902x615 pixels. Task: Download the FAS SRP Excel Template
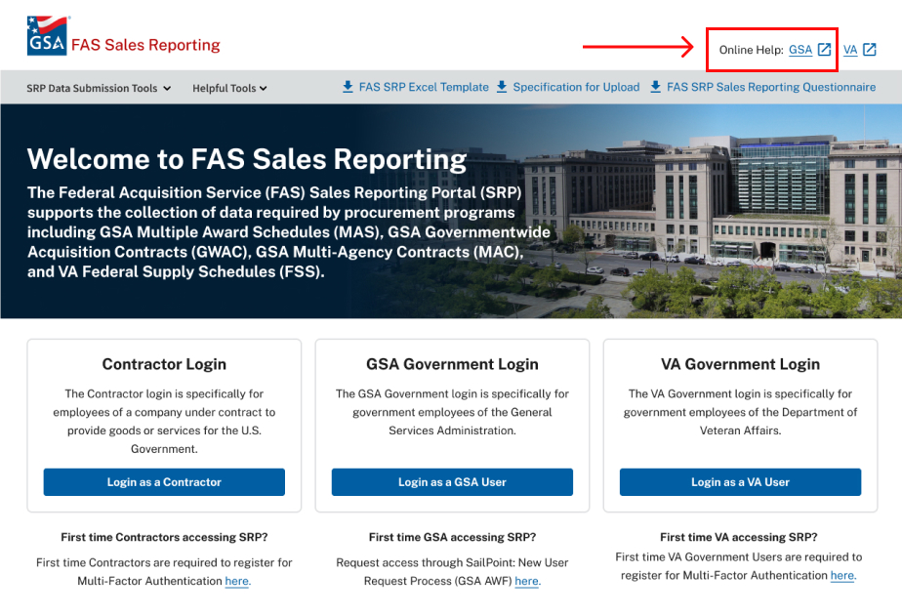(424, 87)
